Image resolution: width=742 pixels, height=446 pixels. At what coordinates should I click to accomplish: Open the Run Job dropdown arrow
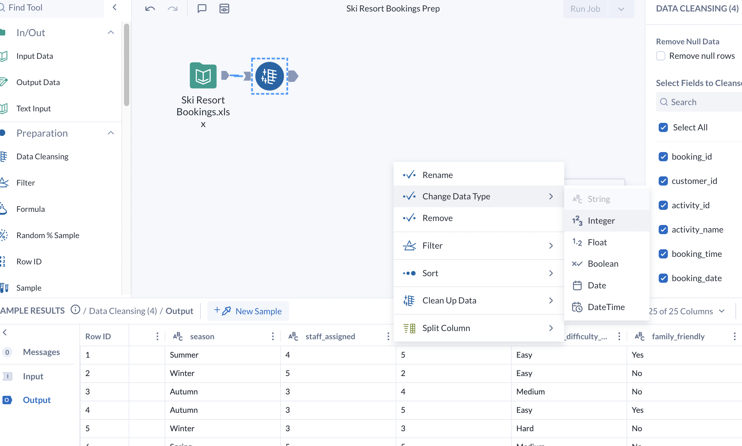(621, 9)
